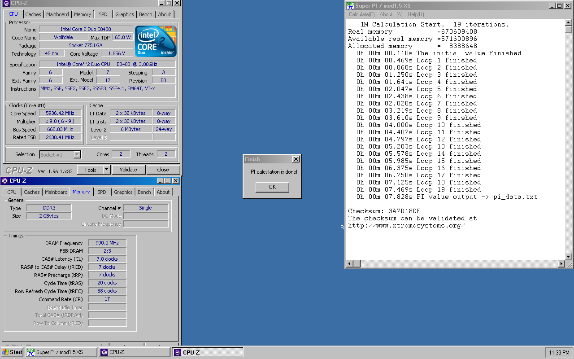Click the Command Rate value 1T
The height and width of the screenshot is (359, 574).
tap(107, 299)
